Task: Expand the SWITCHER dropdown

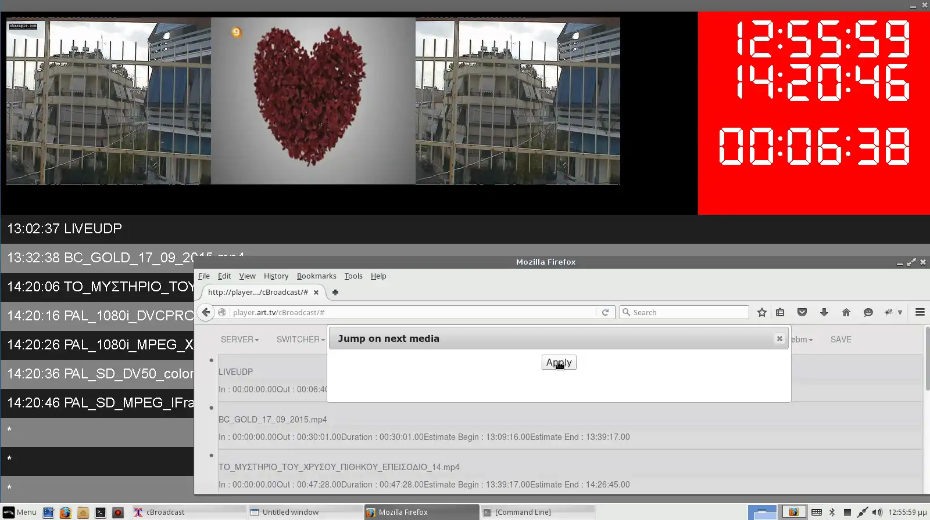Action: [301, 340]
